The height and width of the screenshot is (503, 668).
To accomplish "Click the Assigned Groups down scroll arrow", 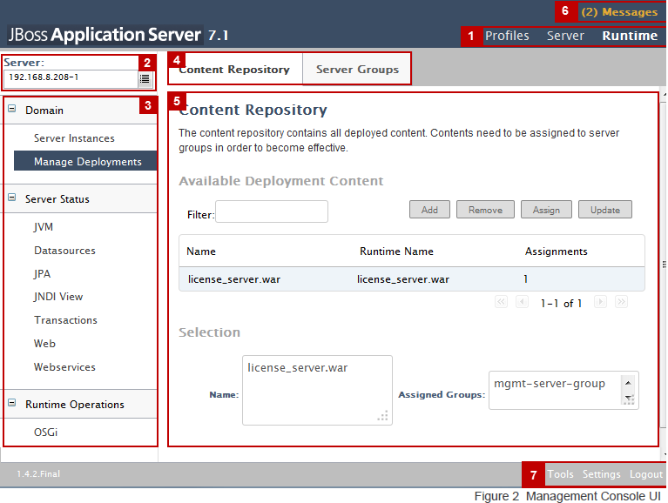I will [628, 399].
